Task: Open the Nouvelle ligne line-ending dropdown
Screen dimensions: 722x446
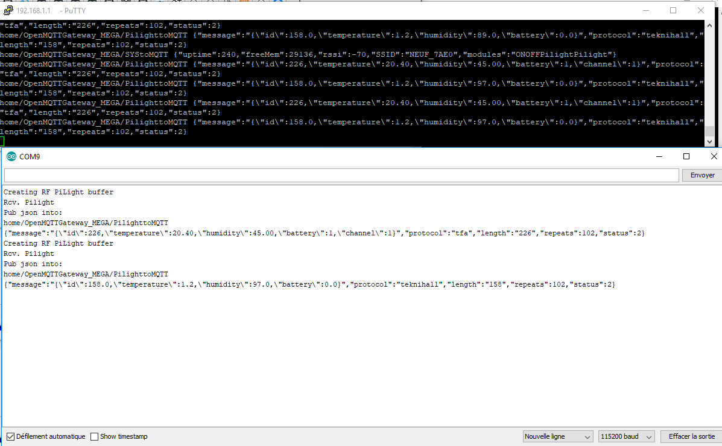Action: pos(557,436)
